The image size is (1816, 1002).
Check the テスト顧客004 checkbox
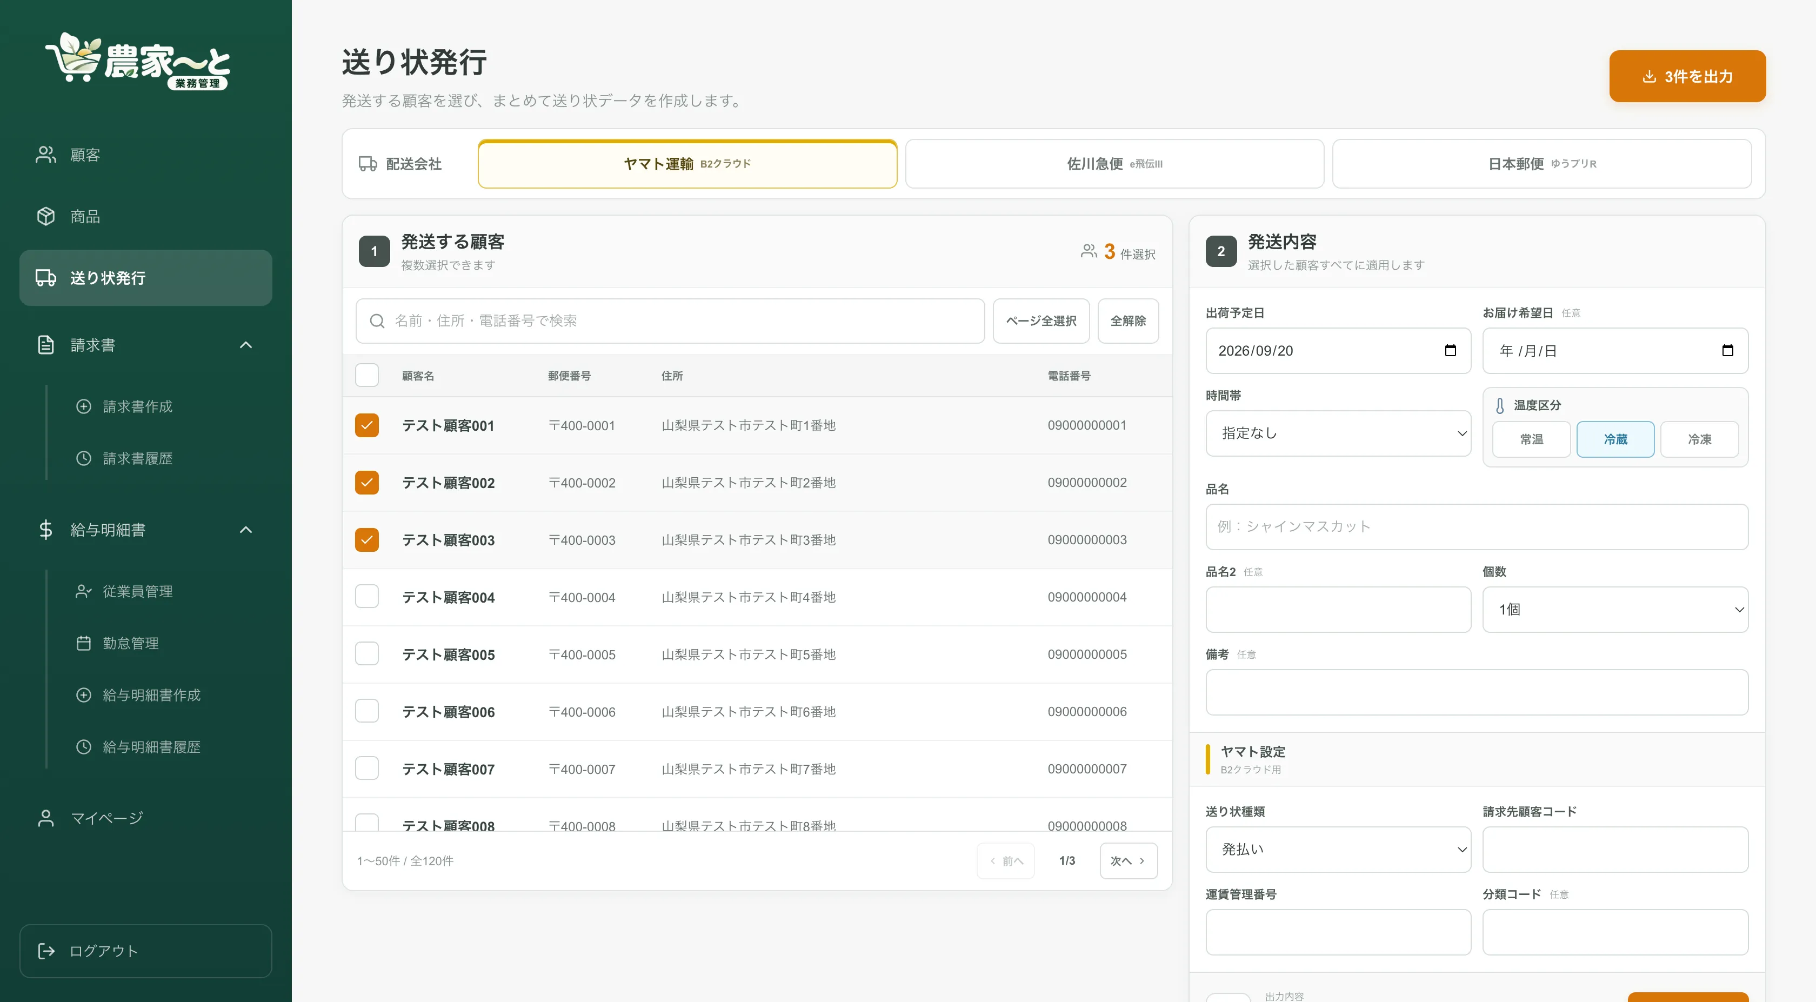click(366, 597)
